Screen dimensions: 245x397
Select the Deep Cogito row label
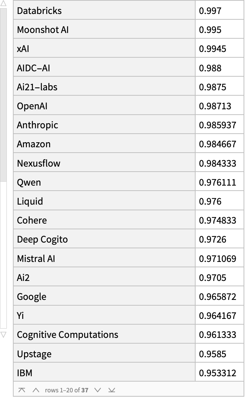click(42, 239)
